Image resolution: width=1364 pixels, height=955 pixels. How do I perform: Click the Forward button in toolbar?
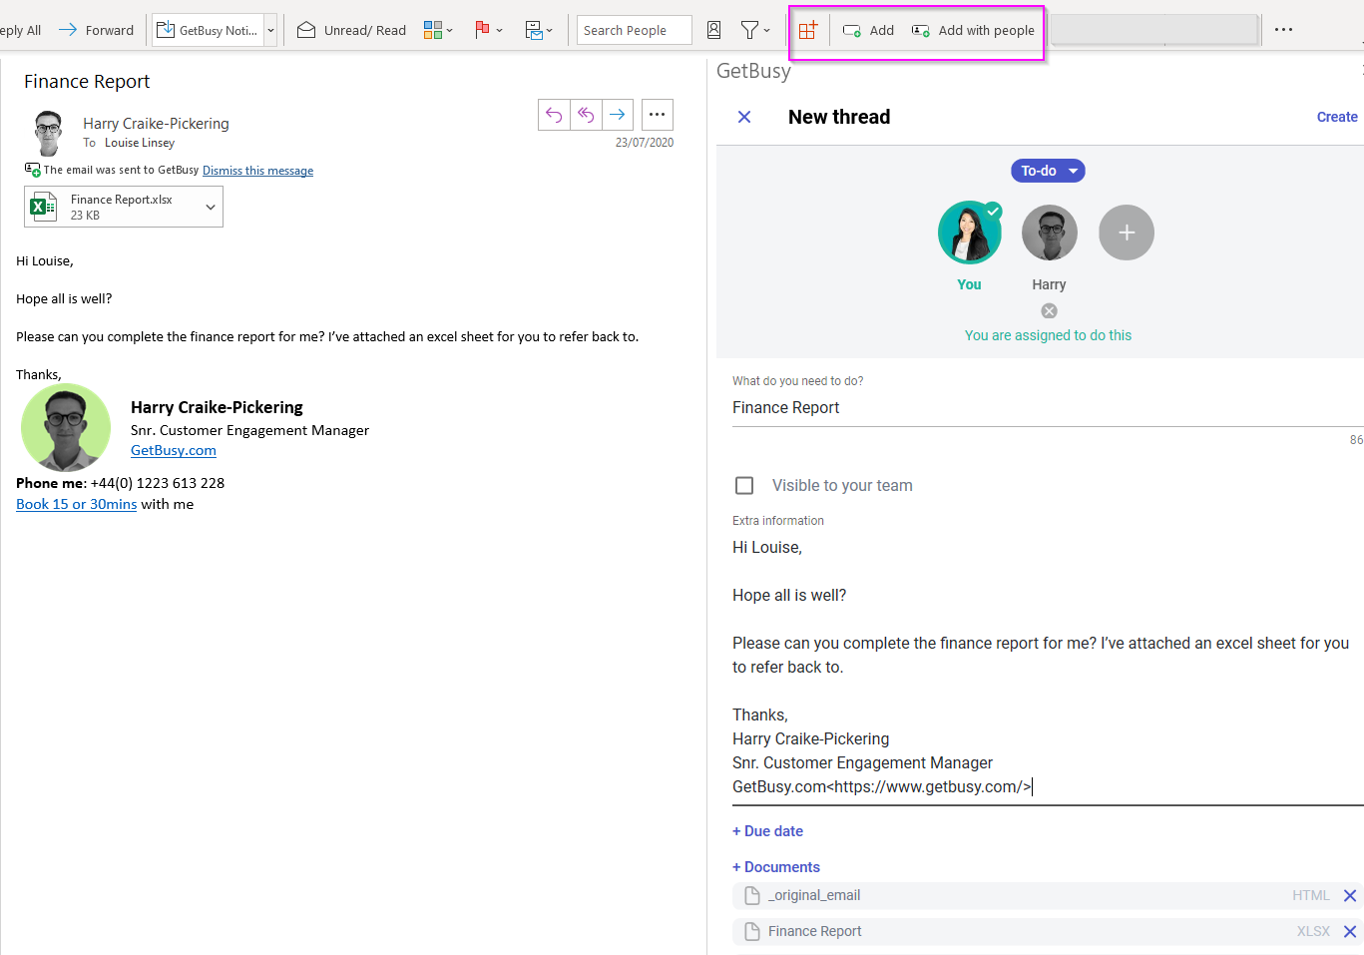pos(96,30)
